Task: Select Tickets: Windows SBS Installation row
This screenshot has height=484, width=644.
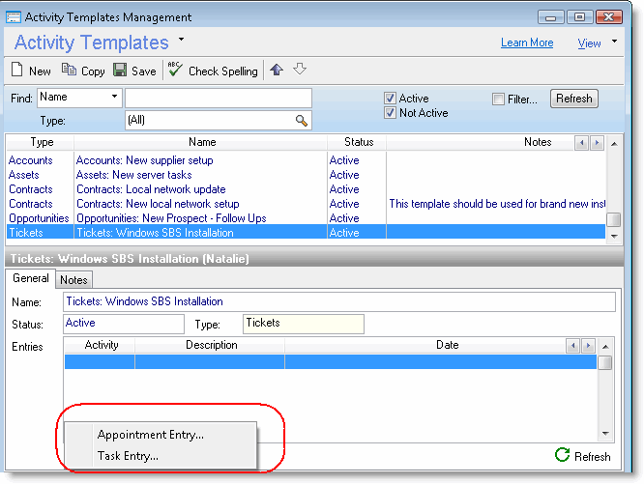Action: tap(306, 233)
